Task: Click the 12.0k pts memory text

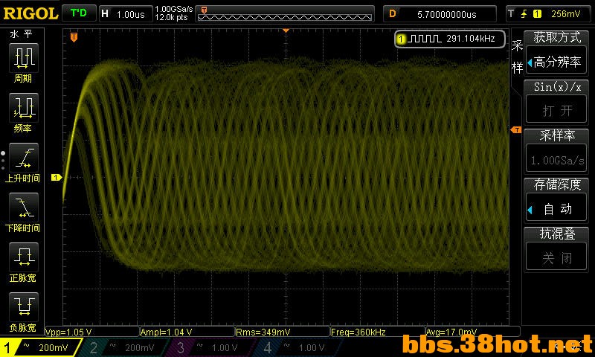Action: click(171, 17)
